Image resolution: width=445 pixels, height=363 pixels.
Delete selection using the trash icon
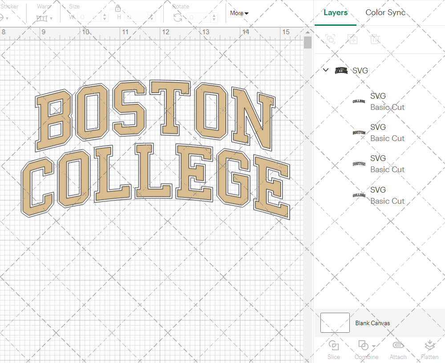click(375, 39)
